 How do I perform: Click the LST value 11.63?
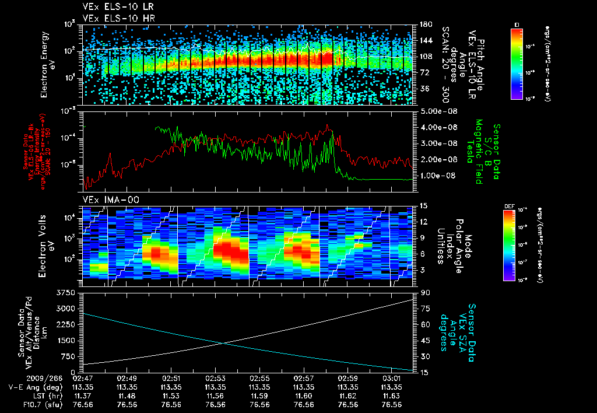pyautogui.click(x=392, y=396)
